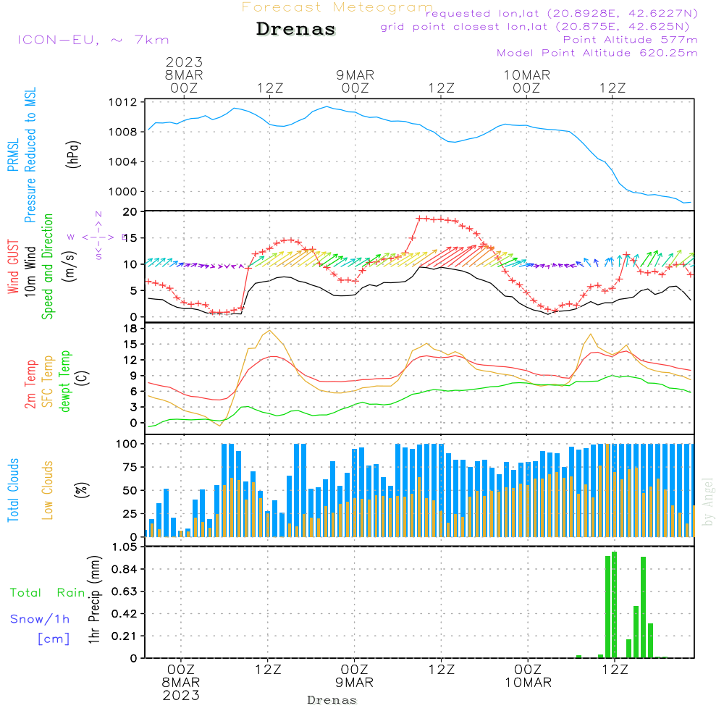The image size is (724, 724).
Task: Click the wind gust peak near 19 m/s
Action: tap(419, 219)
